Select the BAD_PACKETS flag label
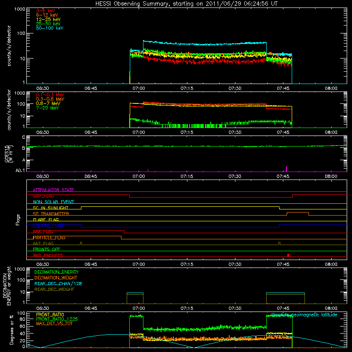The height and width of the screenshot is (352, 352). 48,255
